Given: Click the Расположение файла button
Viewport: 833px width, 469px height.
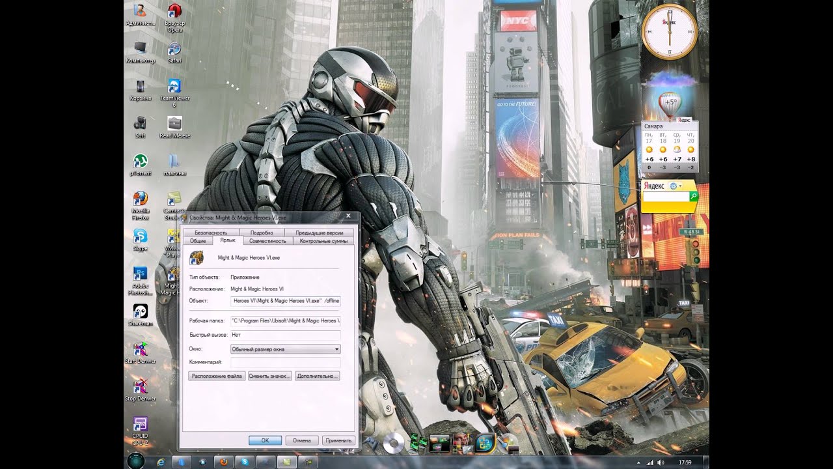Looking at the screenshot, I should click(x=217, y=376).
